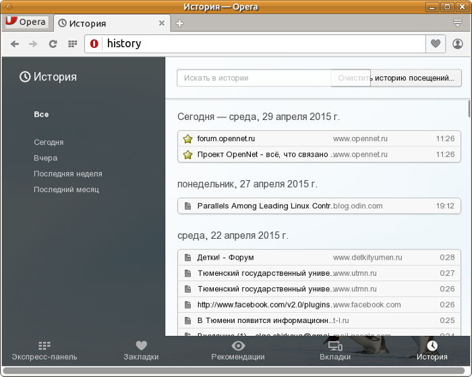Click www.opennet.ru domain beside forum.opennet.ru
472x377 pixels.
pyautogui.click(x=360, y=139)
